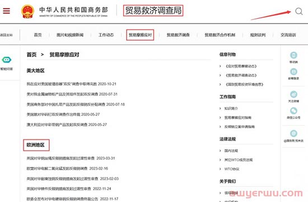Viewport: 308px width, 202px height.
Task: Open 《贸易救济调查动态》 publication link
Action: pos(241,75)
